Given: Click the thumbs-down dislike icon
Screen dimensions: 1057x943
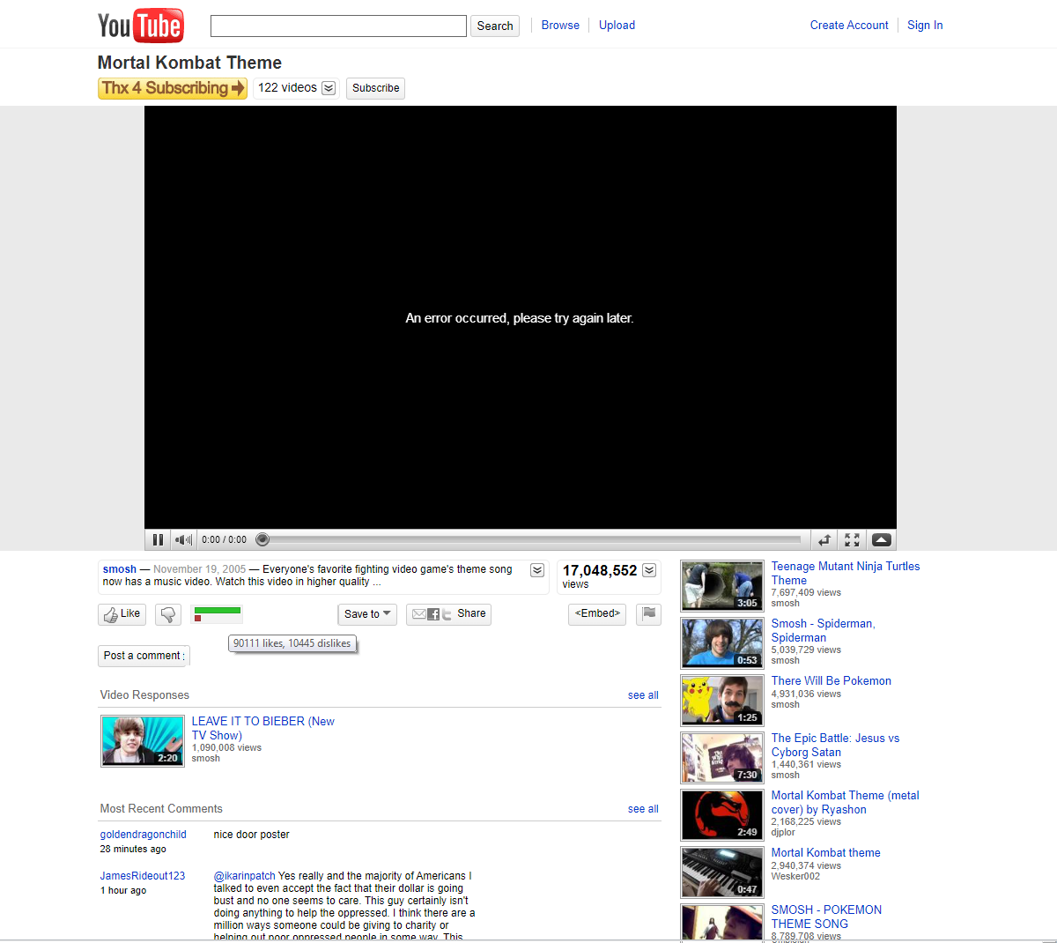Looking at the screenshot, I should coord(168,614).
